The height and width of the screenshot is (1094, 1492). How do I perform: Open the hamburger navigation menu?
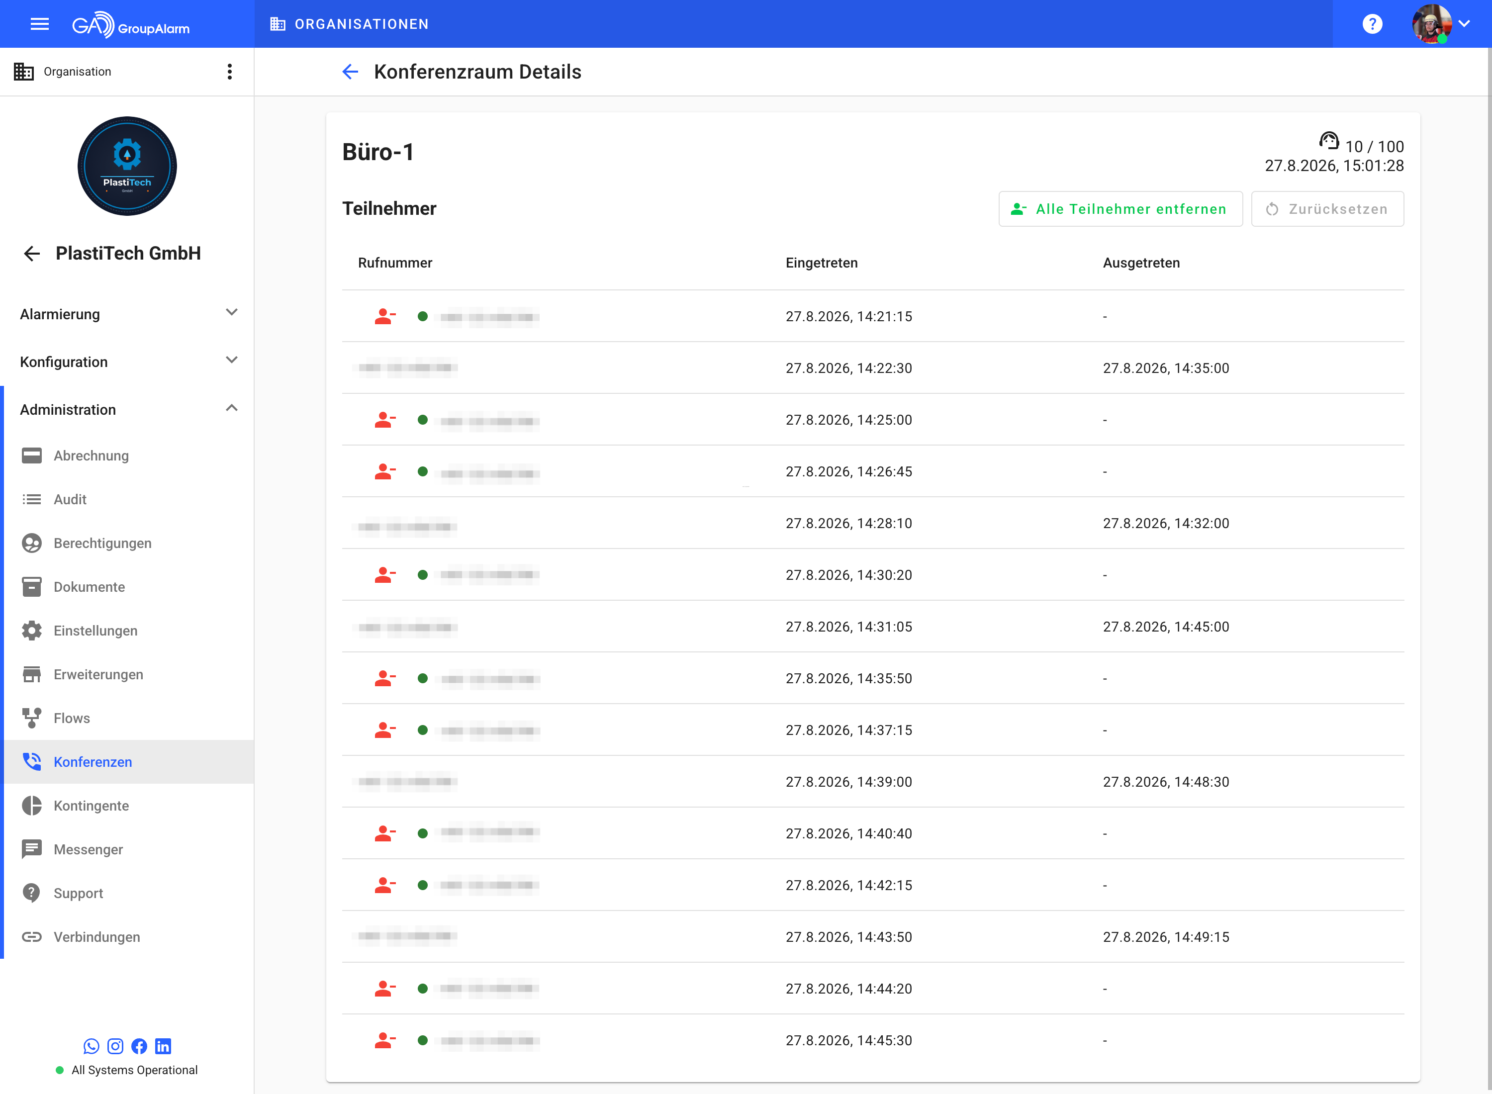pyautogui.click(x=40, y=24)
